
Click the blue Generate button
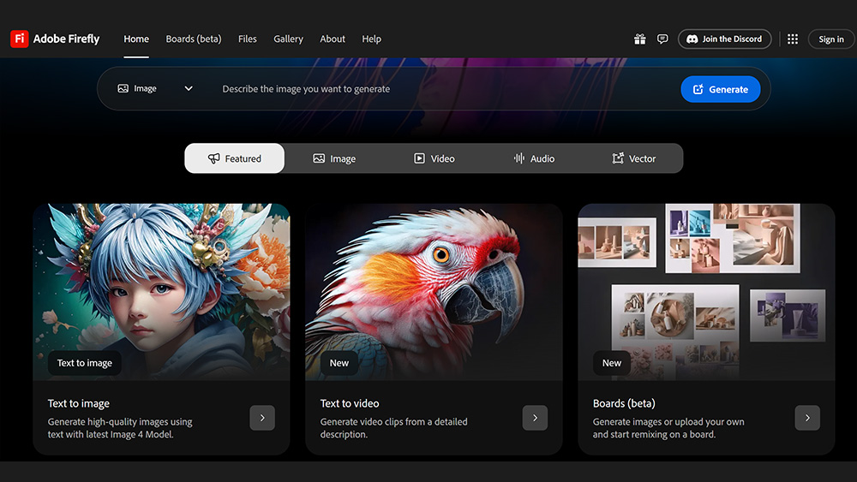[x=721, y=89]
